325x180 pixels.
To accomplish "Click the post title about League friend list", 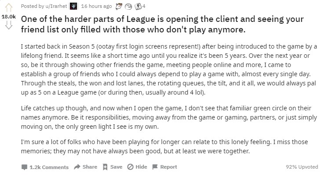I will [162, 24].
